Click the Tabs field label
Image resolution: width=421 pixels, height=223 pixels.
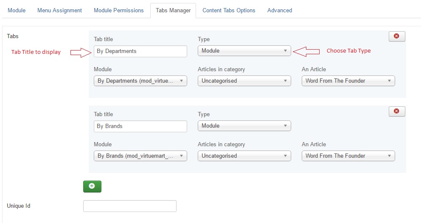(13, 36)
